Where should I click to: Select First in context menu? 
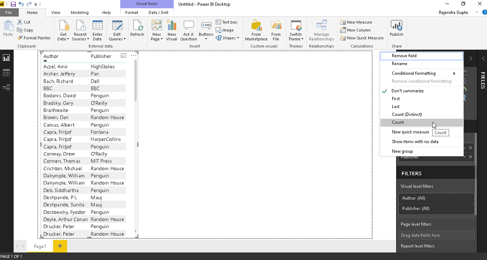click(x=422, y=99)
